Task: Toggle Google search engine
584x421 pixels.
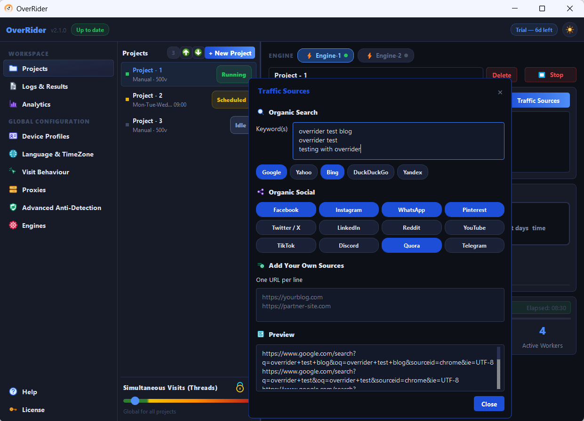Action: pyautogui.click(x=272, y=172)
